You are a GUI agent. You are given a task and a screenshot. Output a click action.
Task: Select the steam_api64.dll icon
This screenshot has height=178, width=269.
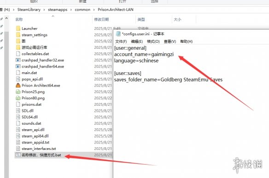[x=18, y=136]
